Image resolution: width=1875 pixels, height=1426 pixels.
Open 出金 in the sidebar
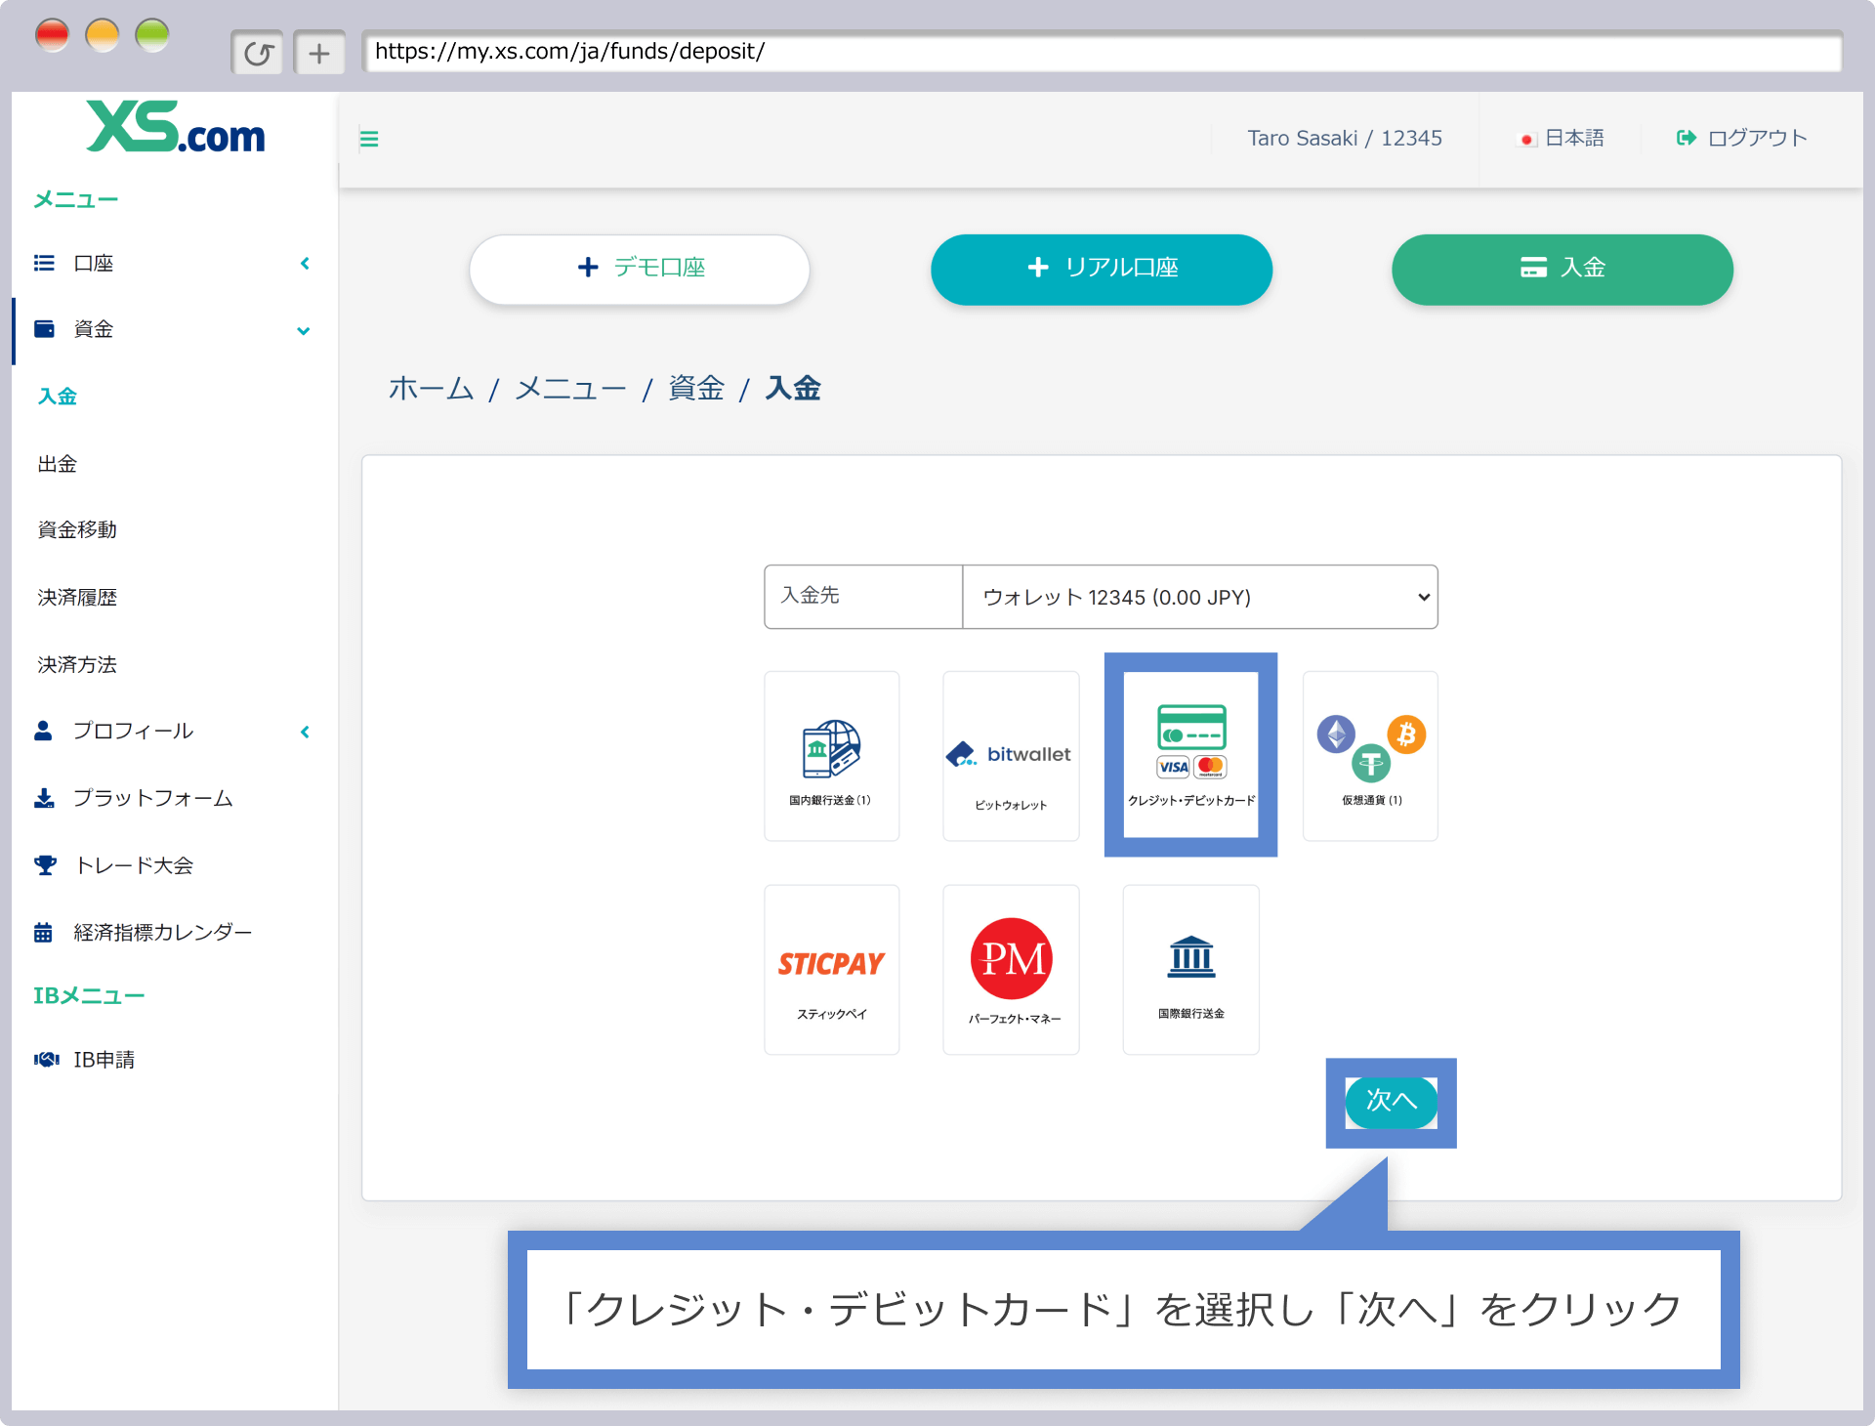click(58, 464)
